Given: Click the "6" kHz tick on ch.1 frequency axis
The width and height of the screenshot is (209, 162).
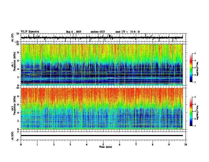Looking at the screenshot, I should (18, 61).
